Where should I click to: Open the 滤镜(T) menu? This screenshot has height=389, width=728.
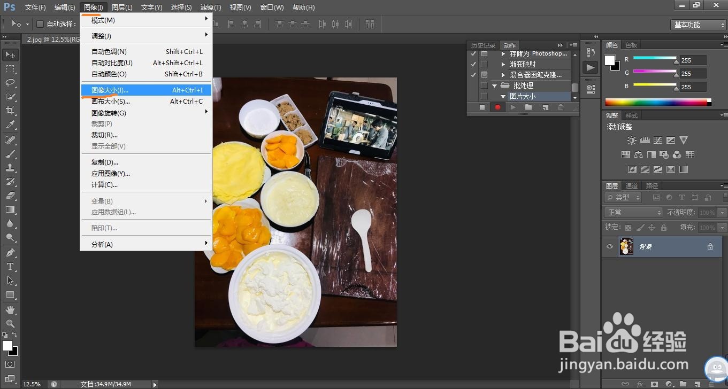(211, 7)
